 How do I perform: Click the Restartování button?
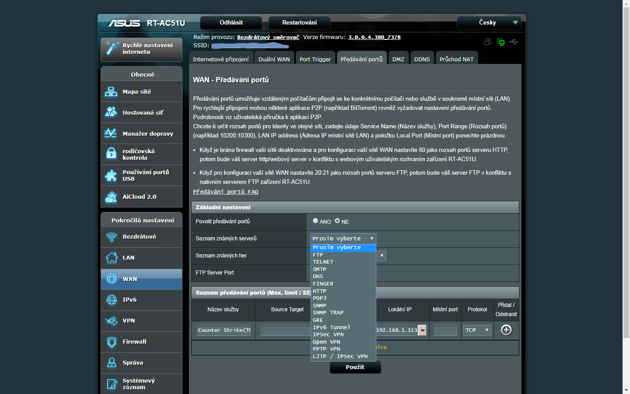pyautogui.click(x=299, y=22)
